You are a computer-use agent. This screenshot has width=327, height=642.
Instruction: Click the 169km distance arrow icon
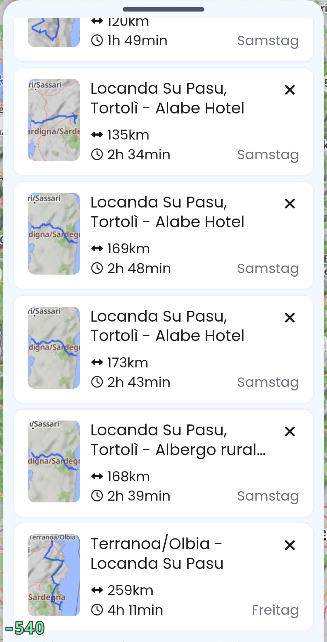(97, 249)
